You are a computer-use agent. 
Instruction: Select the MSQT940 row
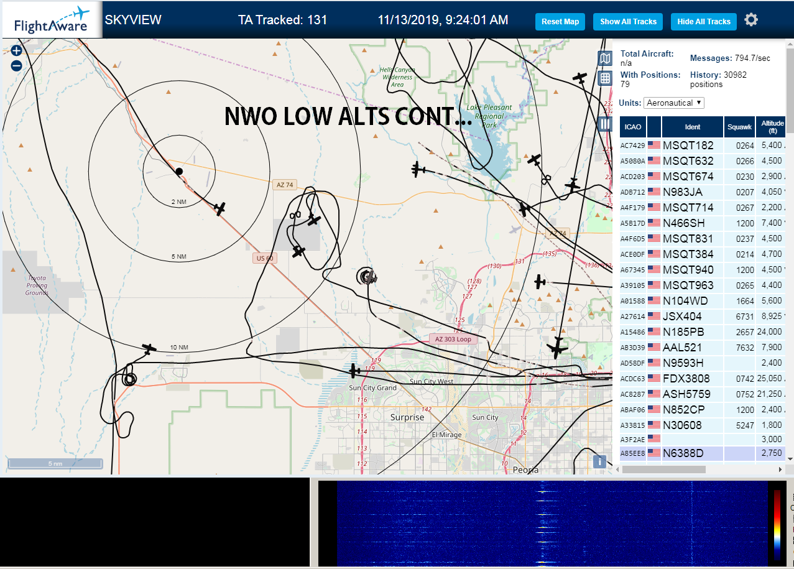pos(703,270)
